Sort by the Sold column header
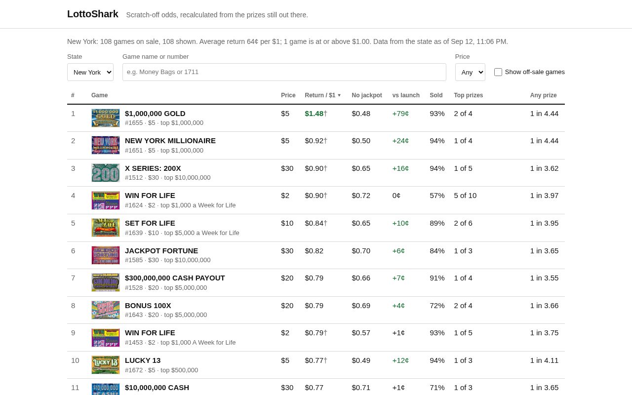 [436, 95]
